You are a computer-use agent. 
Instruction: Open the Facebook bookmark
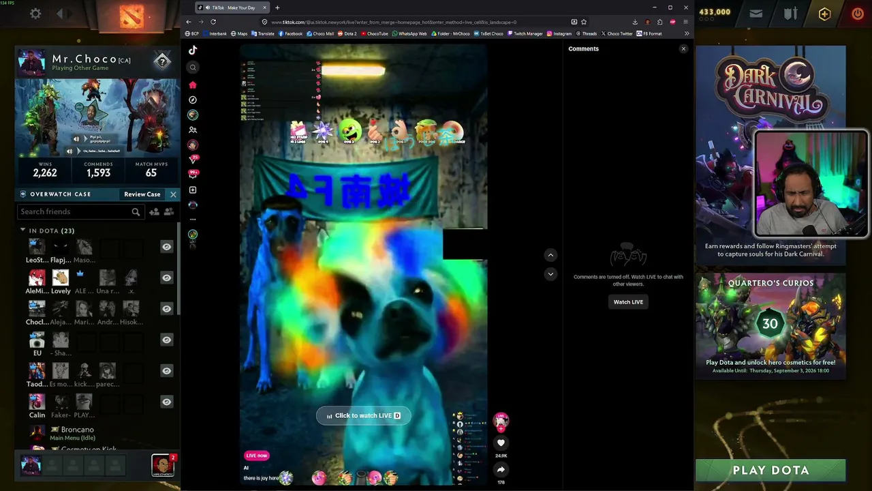pyautogui.click(x=290, y=33)
